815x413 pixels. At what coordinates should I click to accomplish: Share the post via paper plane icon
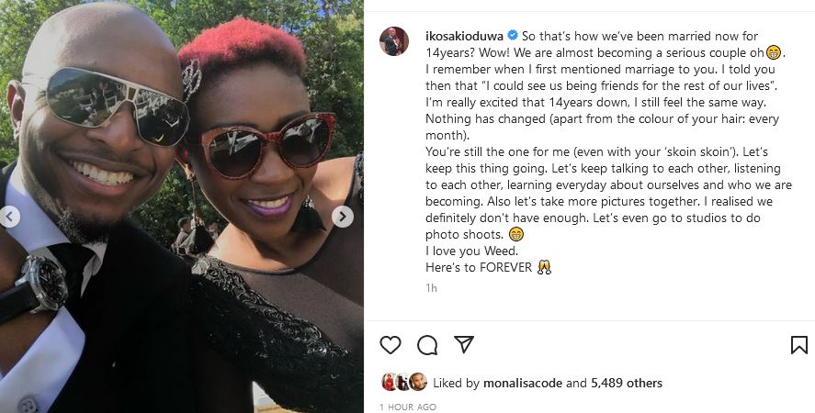(464, 344)
